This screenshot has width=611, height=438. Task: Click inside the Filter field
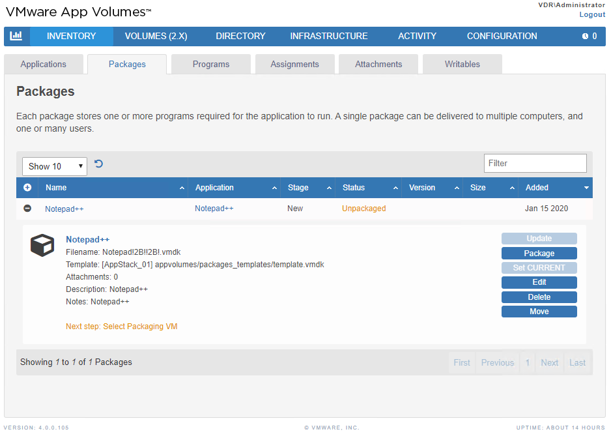point(535,163)
